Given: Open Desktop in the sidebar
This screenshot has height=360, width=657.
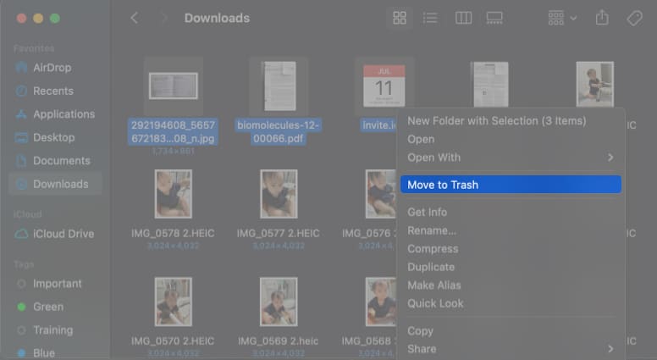Looking at the screenshot, I should (x=55, y=137).
